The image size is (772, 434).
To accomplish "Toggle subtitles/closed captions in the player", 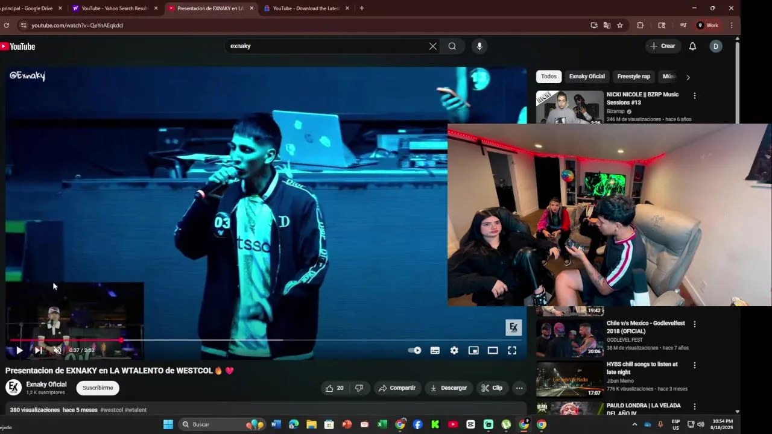I will pyautogui.click(x=435, y=350).
